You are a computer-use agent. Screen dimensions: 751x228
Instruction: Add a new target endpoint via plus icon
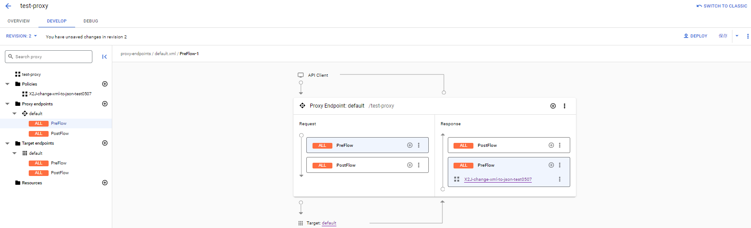coord(105,143)
